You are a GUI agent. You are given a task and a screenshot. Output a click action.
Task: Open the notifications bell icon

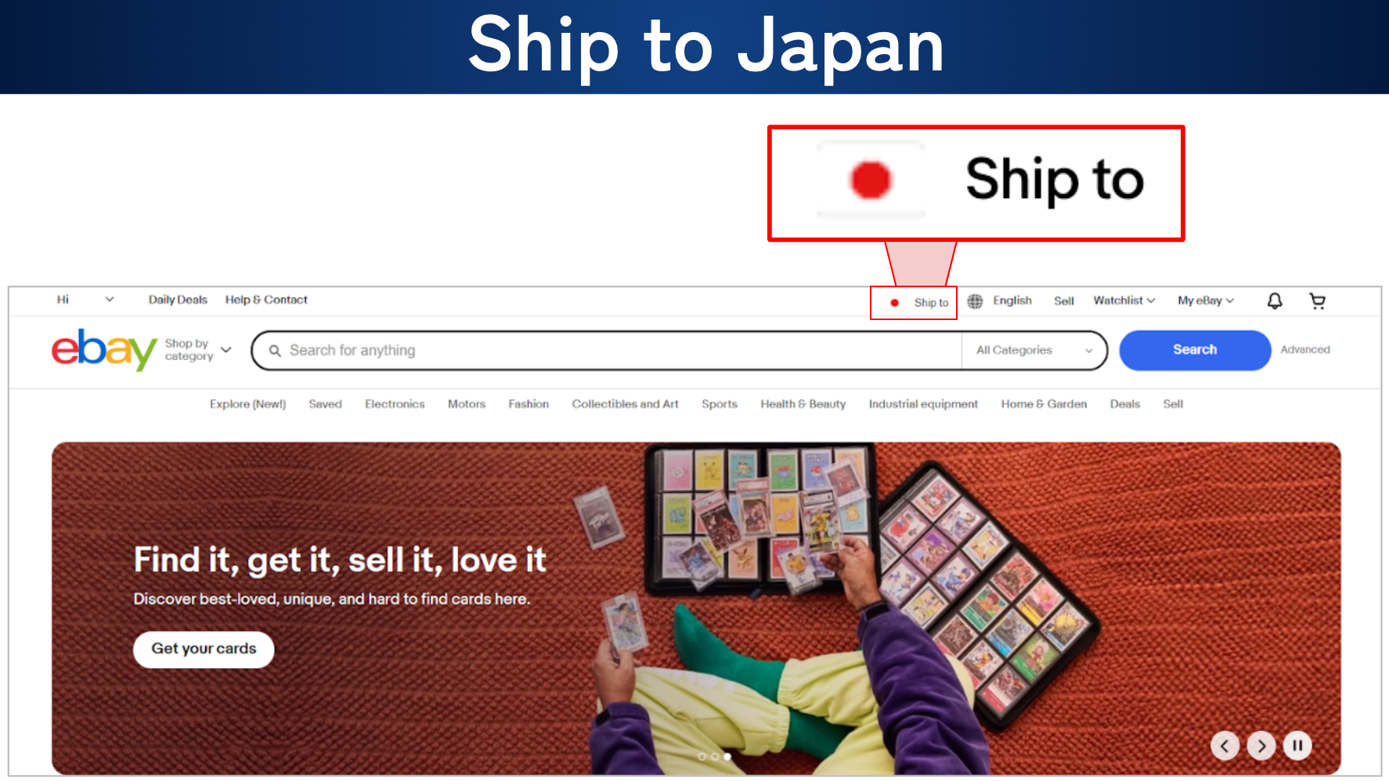tap(1275, 301)
